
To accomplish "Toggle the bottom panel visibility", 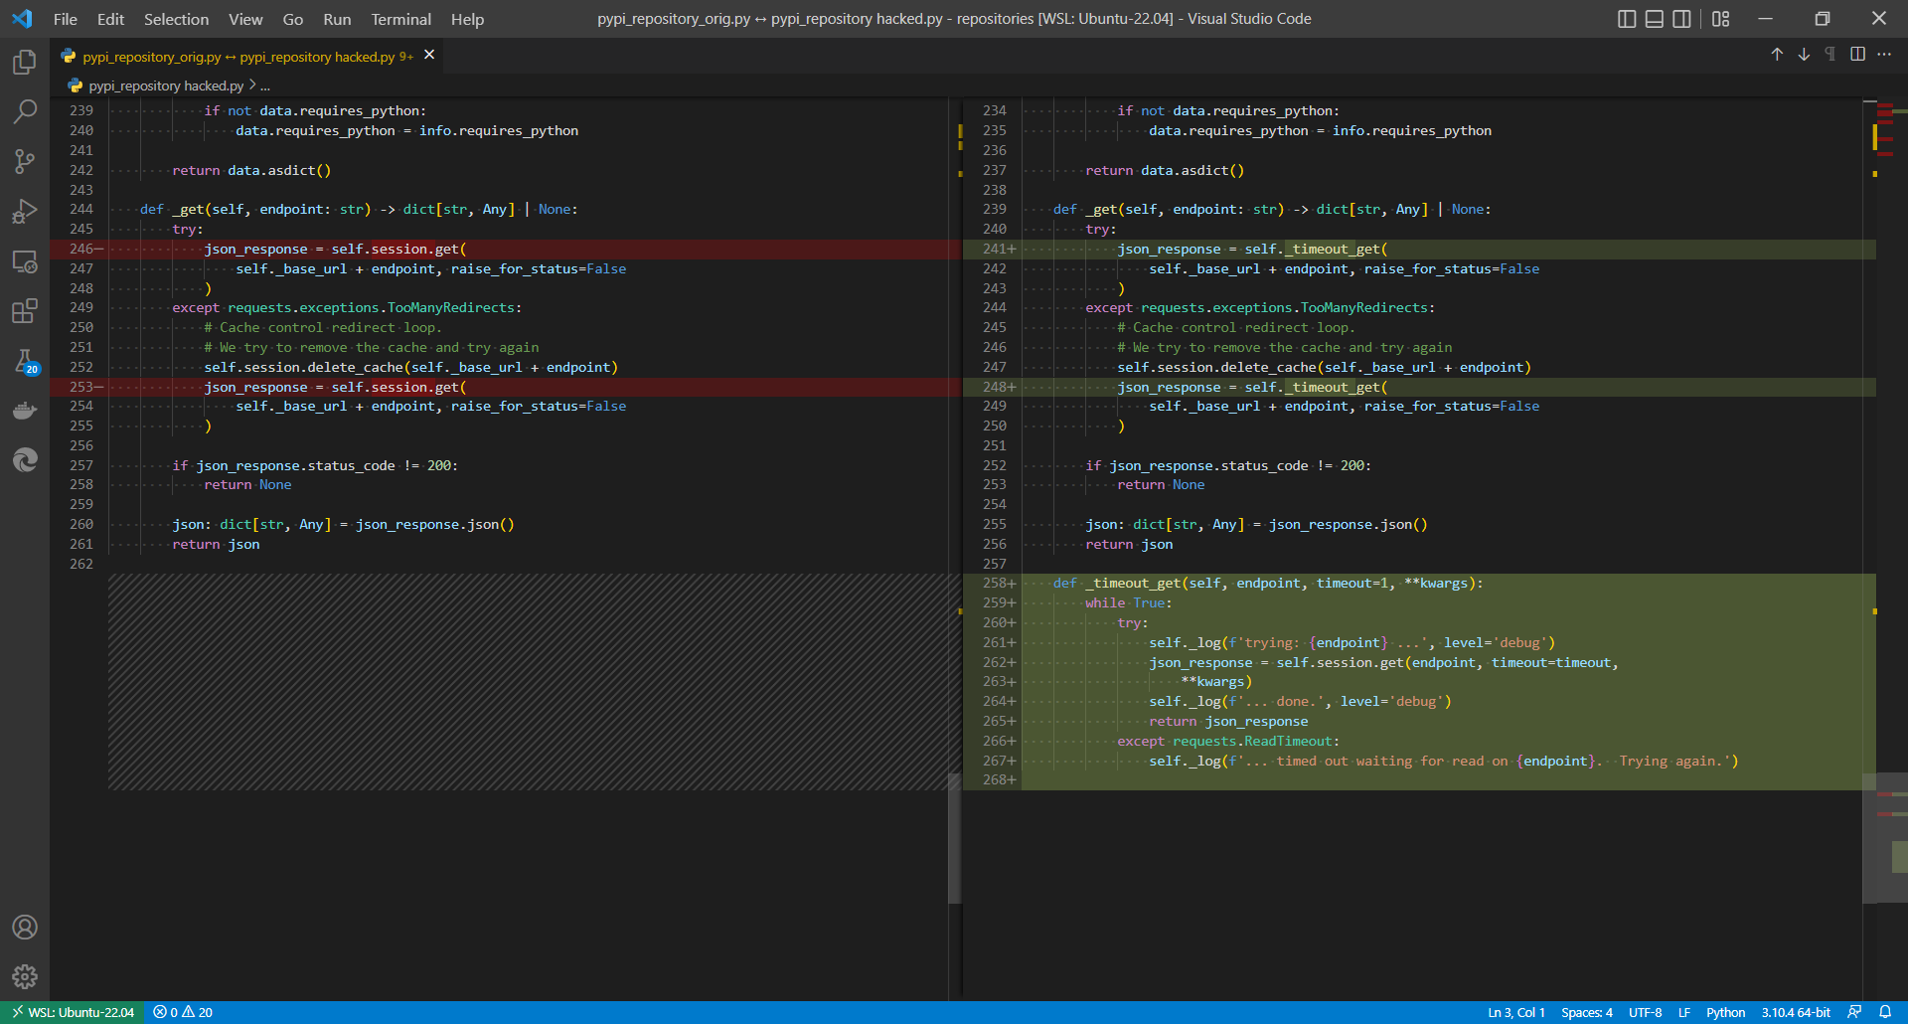I will [1654, 18].
